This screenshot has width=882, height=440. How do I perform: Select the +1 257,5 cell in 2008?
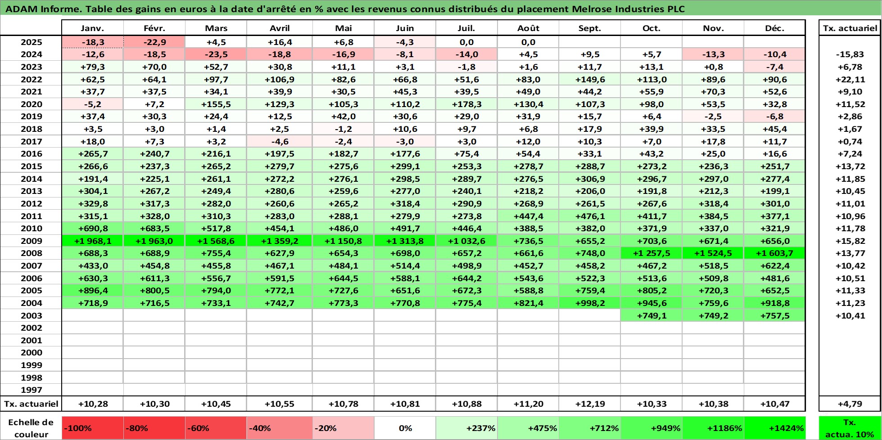pyautogui.click(x=651, y=253)
